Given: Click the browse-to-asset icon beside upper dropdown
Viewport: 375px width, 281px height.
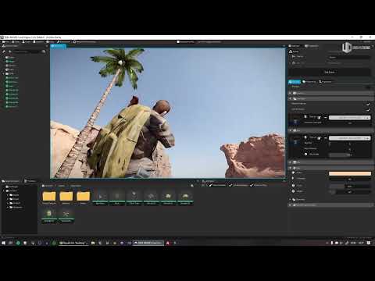Looking at the screenshot, I should coord(319,118).
